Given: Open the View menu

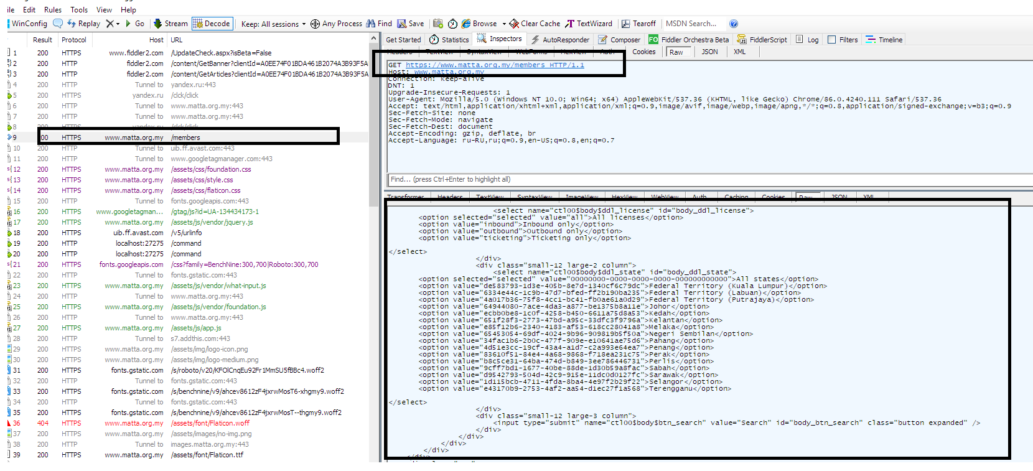Looking at the screenshot, I should pos(104,10).
